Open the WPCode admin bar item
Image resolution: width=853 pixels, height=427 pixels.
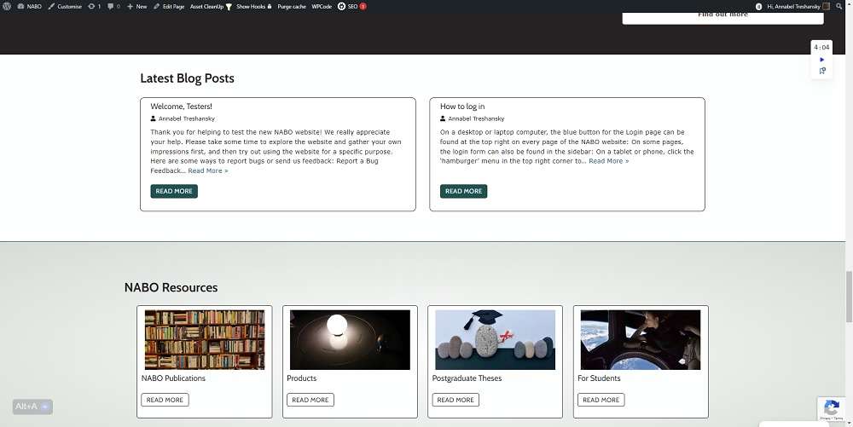click(322, 7)
